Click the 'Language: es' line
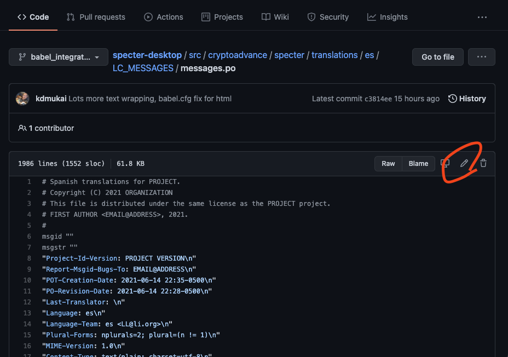Screen dimensions: 508x357 point(73,313)
